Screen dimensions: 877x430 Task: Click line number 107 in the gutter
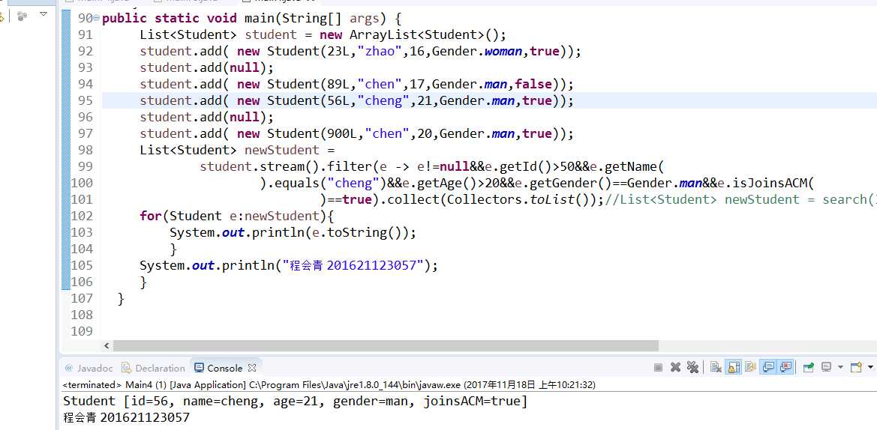pyautogui.click(x=82, y=298)
